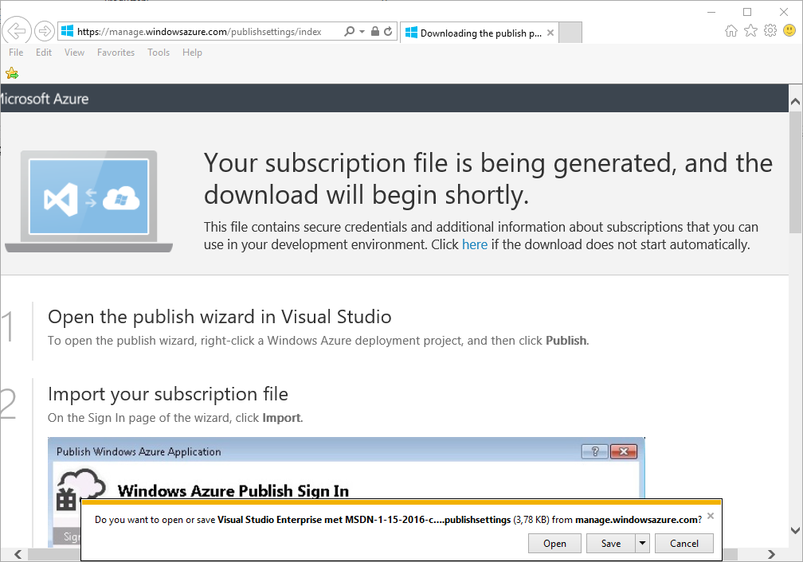The height and width of the screenshot is (562, 803).
Task: Close the 'Downloading the publish p...' tab
Action: 550,33
